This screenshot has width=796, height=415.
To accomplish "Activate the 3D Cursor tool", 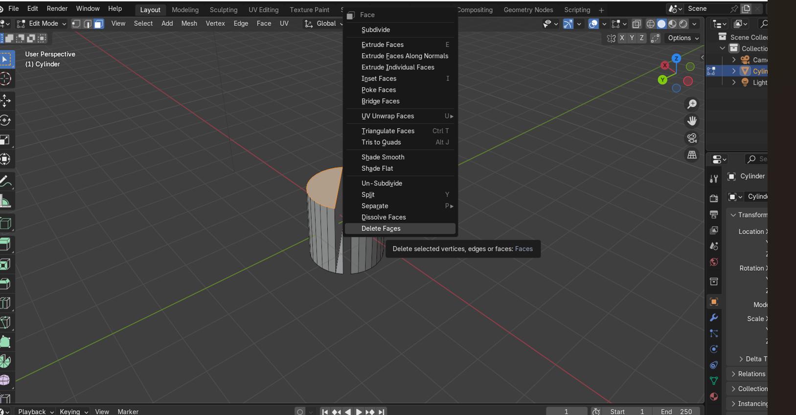I will (x=5, y=79).
